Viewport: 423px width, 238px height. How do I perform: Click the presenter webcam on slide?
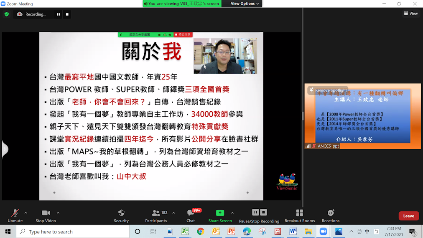click(225, 56)
